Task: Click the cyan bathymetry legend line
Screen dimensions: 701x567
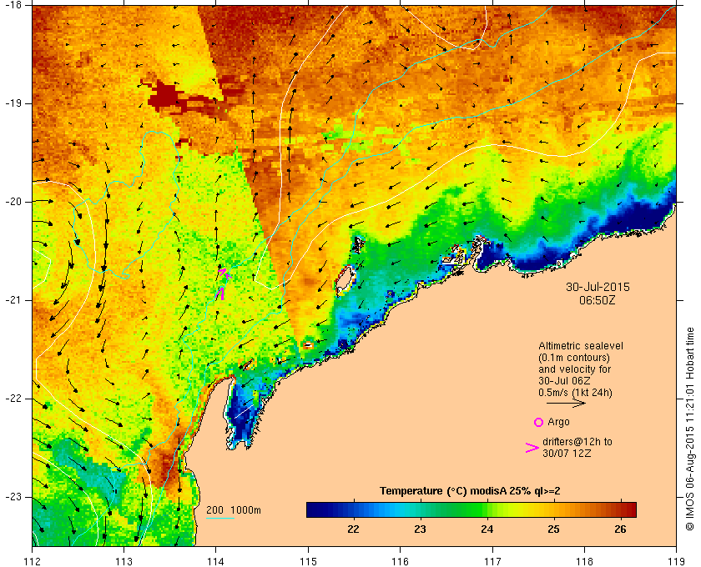Action: click(220, 519)
